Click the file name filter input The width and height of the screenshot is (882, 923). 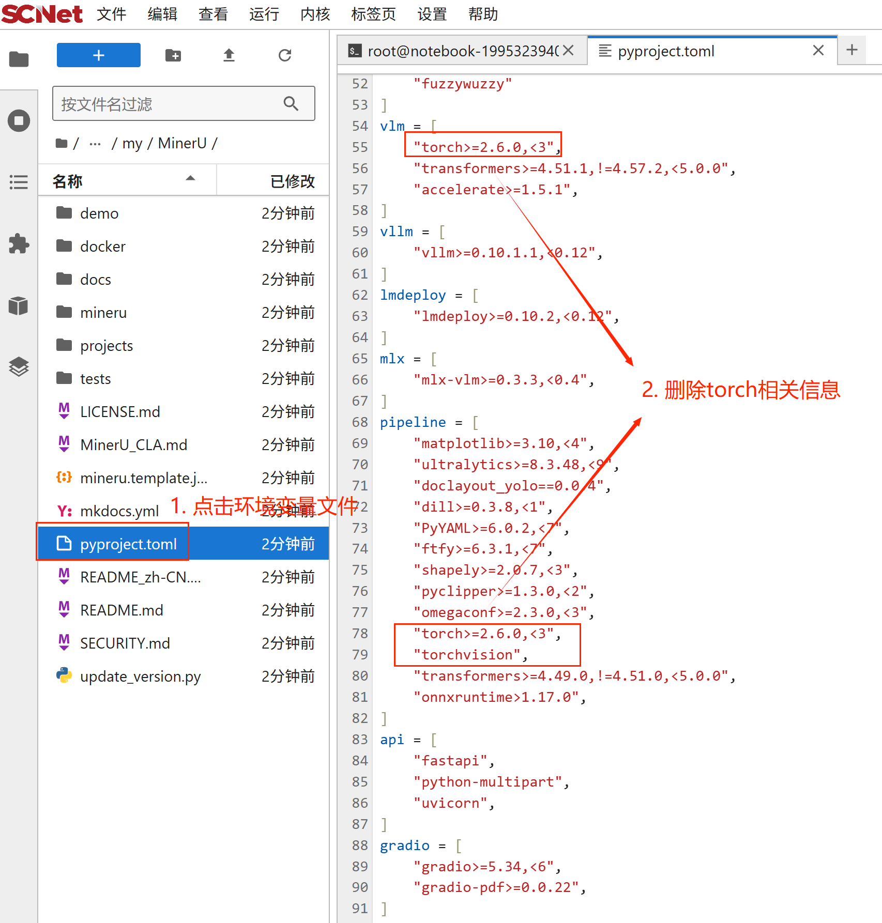[x=171, y=104]
